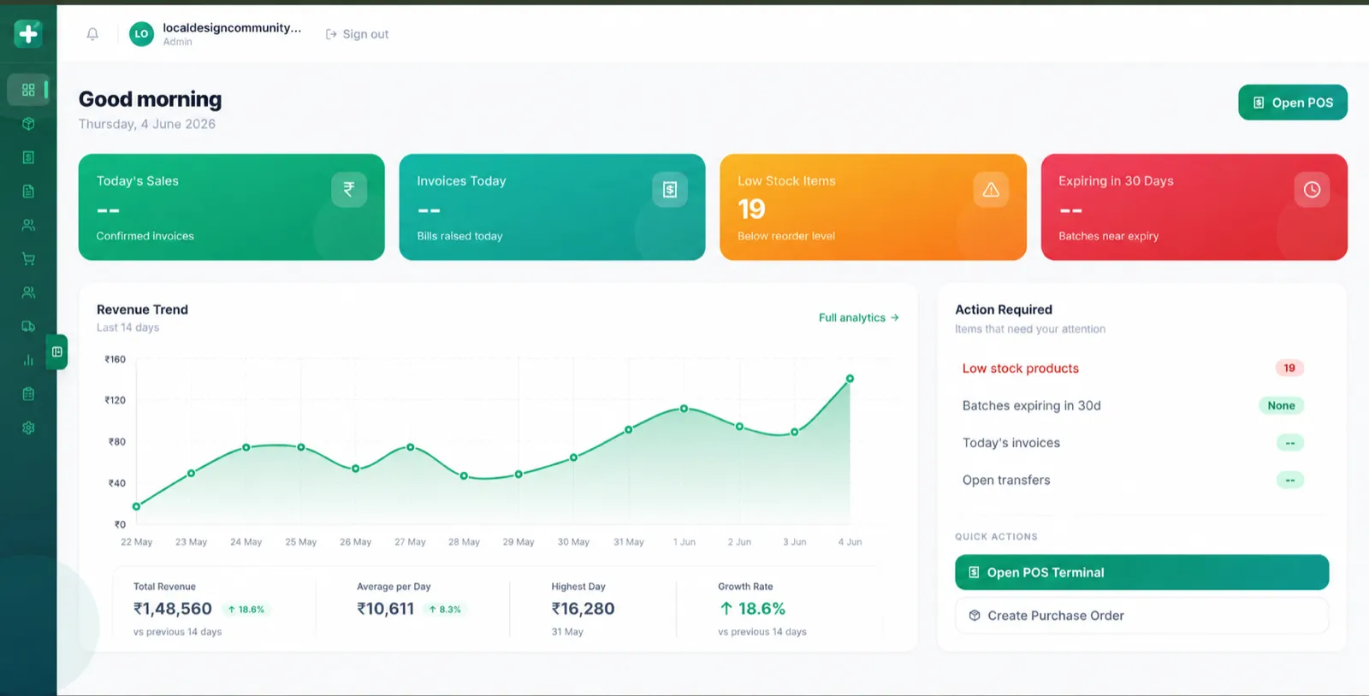Click the 22 May data point on chart
The width and height of the screenshot is (1369, 696).
pyautogui.click(x=136, y=506)
